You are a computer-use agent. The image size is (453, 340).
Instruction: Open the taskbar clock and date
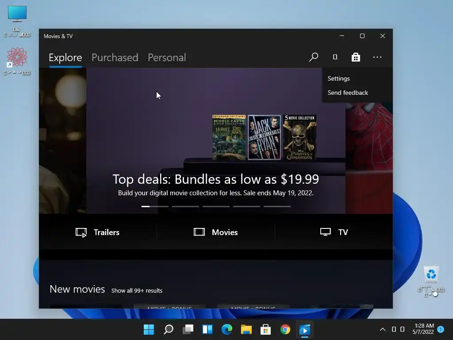pyautogui.click(x=423, y=329)
